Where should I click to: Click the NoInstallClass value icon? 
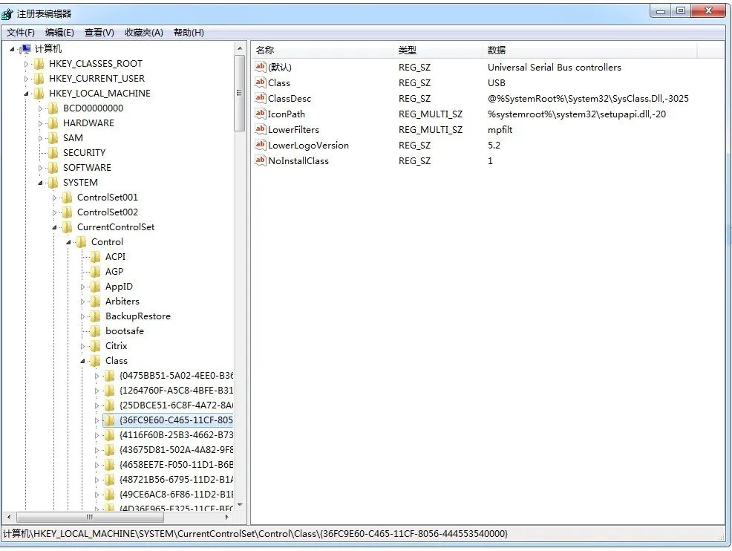point(260,160)
